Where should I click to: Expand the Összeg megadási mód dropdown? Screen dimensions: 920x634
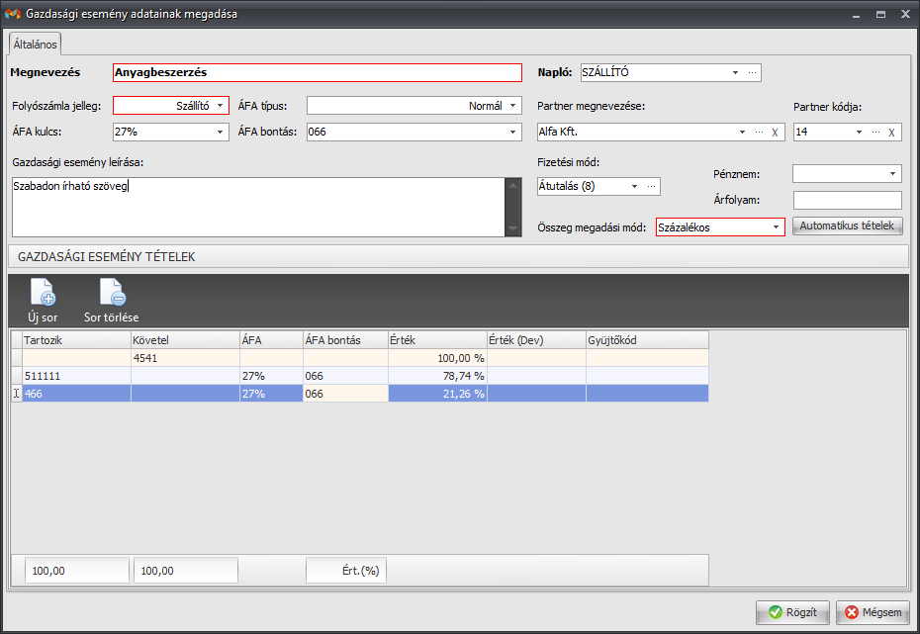pos(775,227)
